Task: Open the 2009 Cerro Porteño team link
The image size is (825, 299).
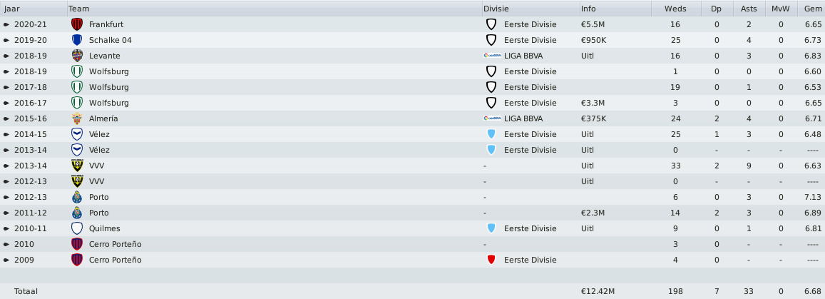Action: tap(116, 260)
